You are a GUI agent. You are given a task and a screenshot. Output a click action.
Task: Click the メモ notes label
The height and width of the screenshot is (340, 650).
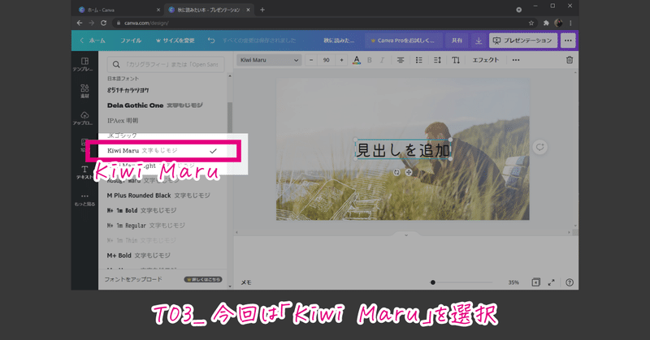pos(246,282)
